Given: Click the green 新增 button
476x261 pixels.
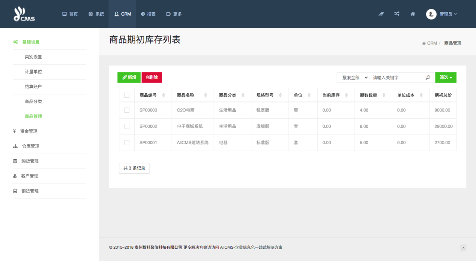Looking at the screenshot, I should (129, 78).
